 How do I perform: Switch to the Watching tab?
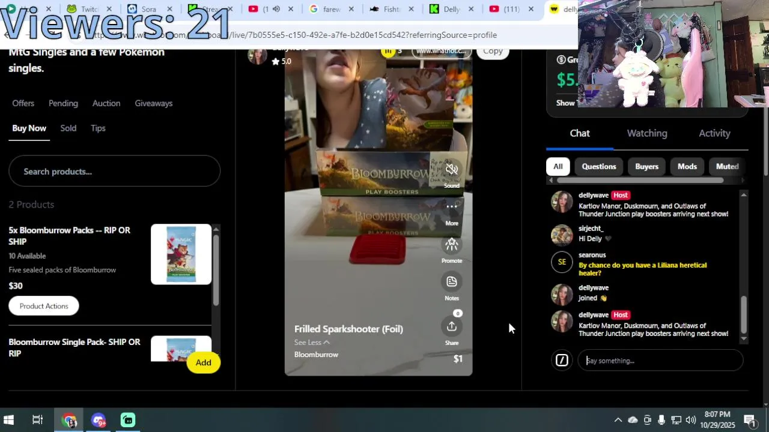point(647,133)
